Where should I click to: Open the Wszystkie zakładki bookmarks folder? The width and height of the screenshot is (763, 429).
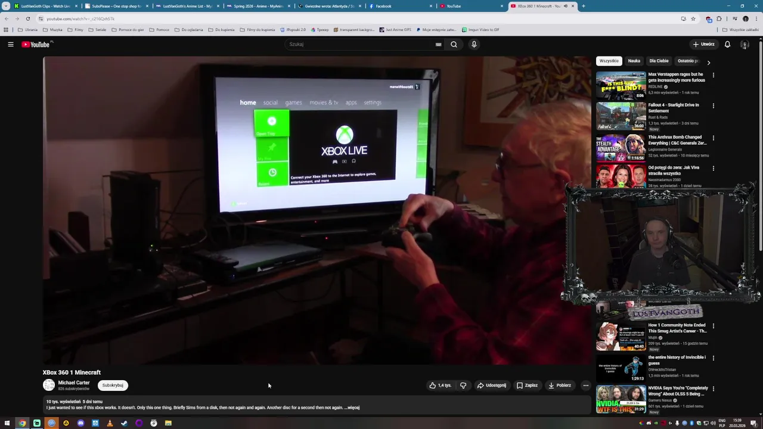(741, 30)
